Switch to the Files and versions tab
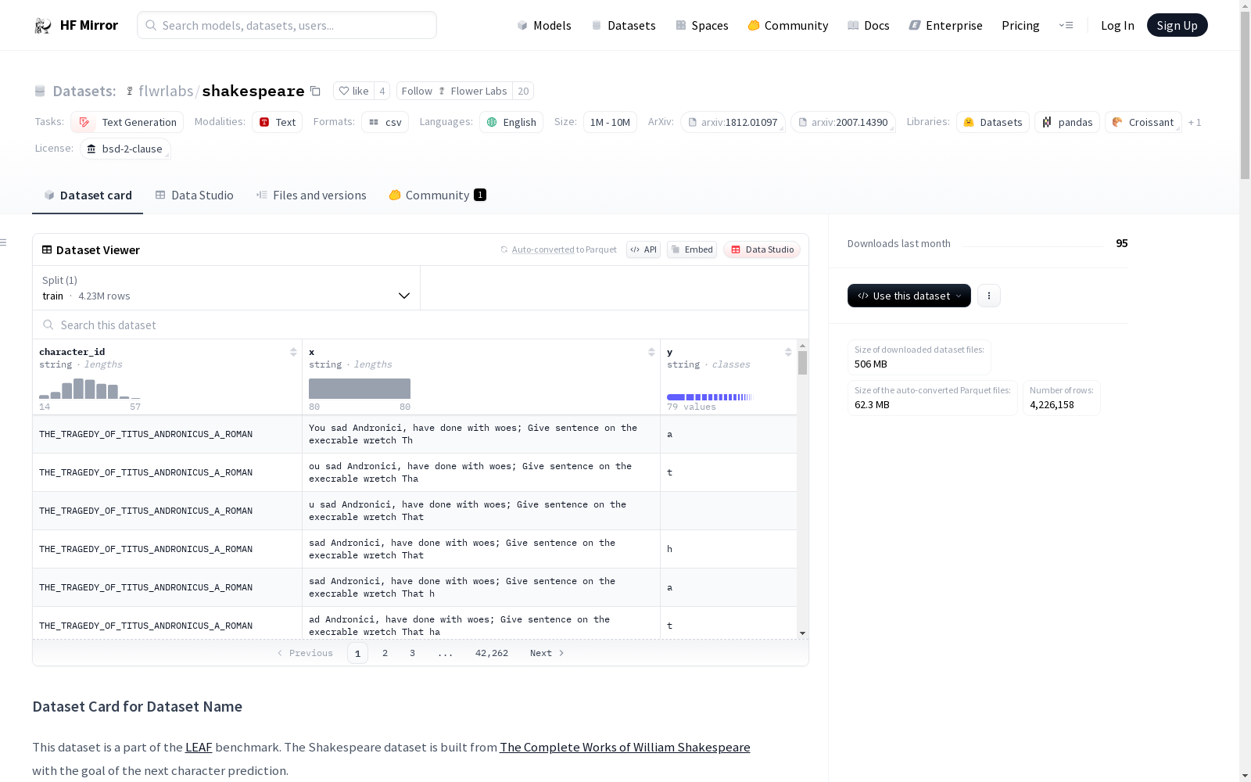This screenshot has height=782, width=1251. point(311,195)
